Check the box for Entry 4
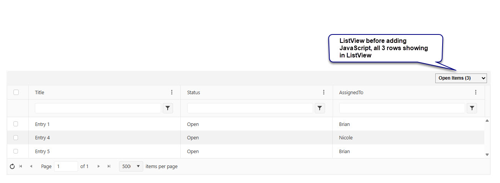500x183 pixels. click(x=16, y=137)
